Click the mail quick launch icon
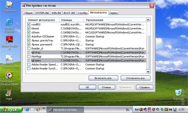This screenshot has height=113, width=188. pyautogui.click(x=33, y=110)
